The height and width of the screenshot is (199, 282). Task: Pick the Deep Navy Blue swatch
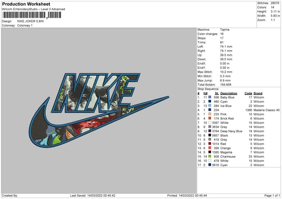pos(210,131)
